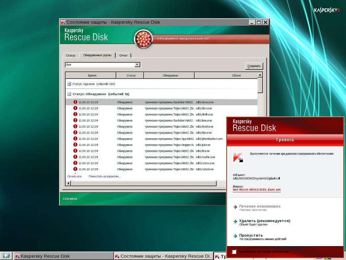Click red alert icon on sdb1/dmih.exe row
Viewport: 346px width, 260px height.
tap(75, 114)
